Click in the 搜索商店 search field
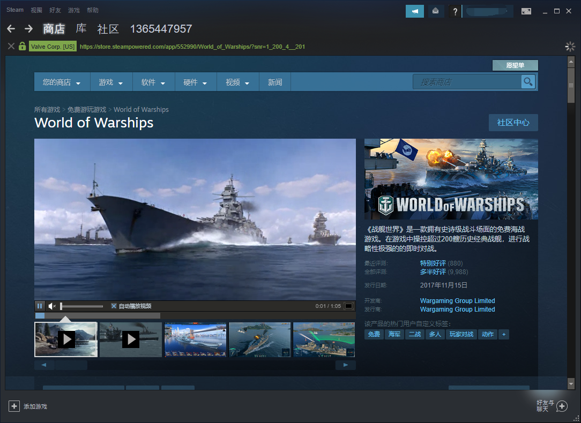Screen dimensions: 581x423 [x=467, y=82]
